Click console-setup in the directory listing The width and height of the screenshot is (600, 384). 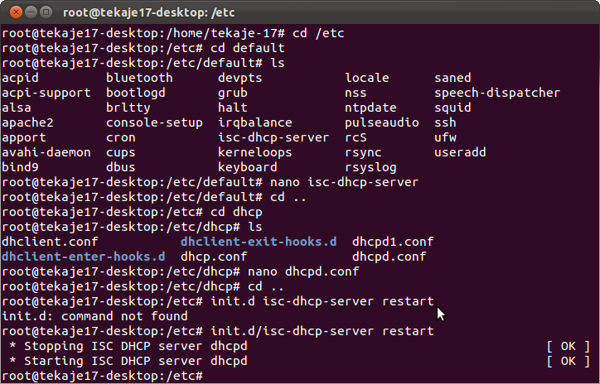(x=154, y=122)
